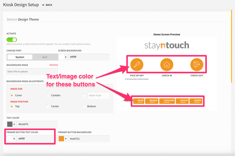Toggle the Activate theme switch
235x156 pixels.
click(x=12, y=40)
